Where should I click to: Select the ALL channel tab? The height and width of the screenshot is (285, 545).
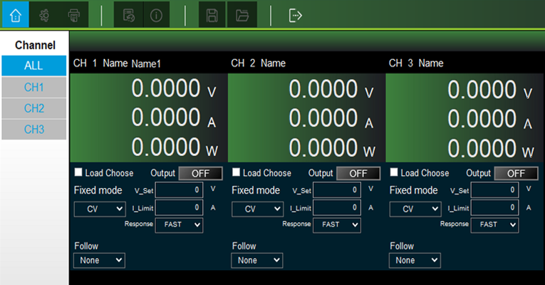[x=33, y=66]
